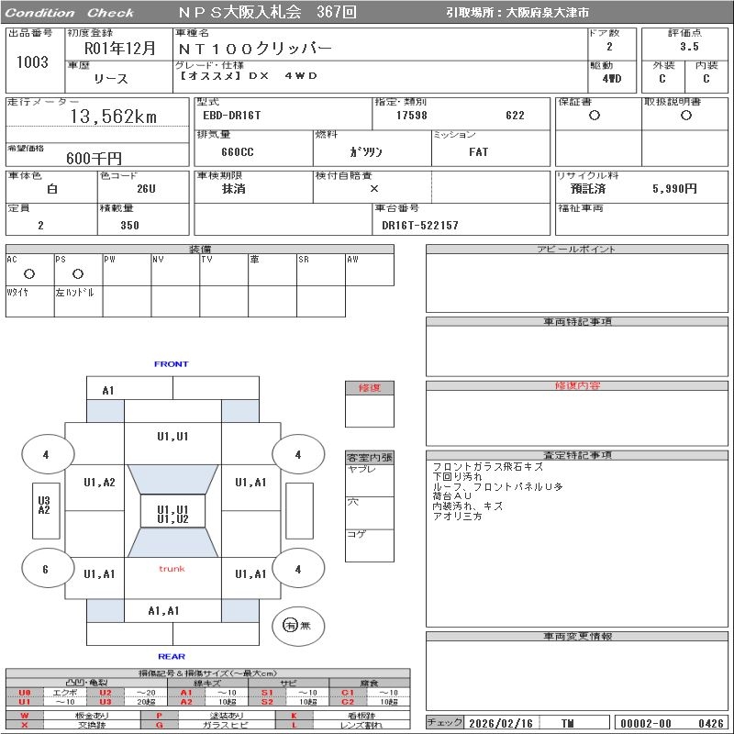
Task: Click the 査定特記事項 section header
Action: [x=578, y=455]
